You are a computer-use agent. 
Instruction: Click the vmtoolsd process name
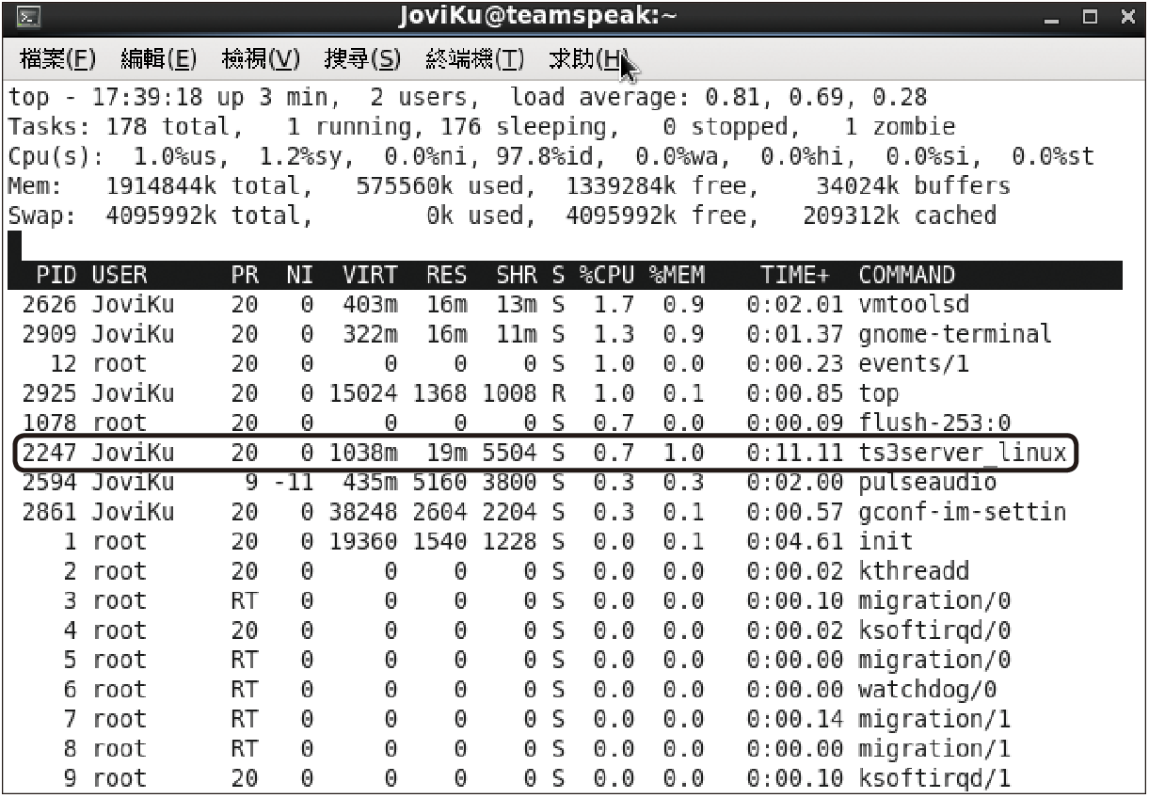coord(914,305)
